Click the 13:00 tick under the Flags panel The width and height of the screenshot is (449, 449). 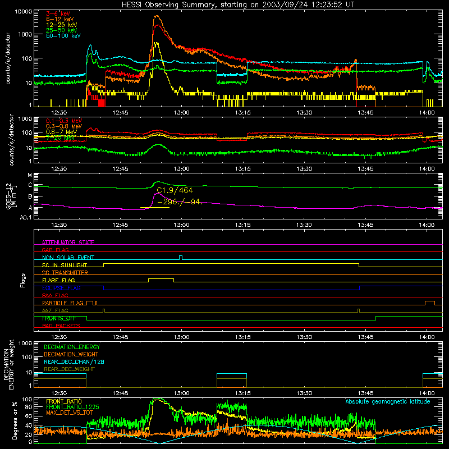[181, 337]
